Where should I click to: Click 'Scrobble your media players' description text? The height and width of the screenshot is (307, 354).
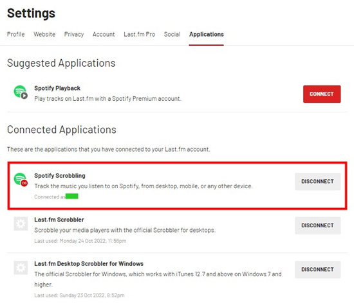125,230
